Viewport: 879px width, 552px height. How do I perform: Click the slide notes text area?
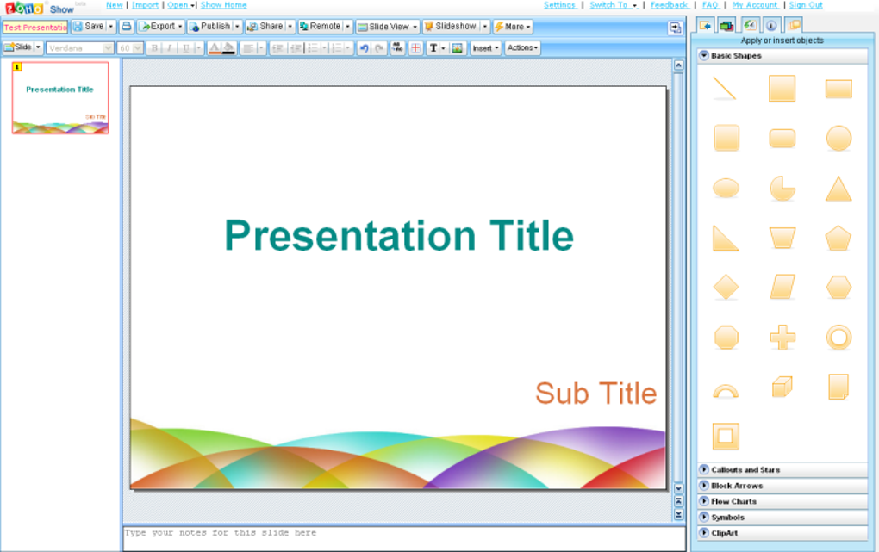coord(403,538)
